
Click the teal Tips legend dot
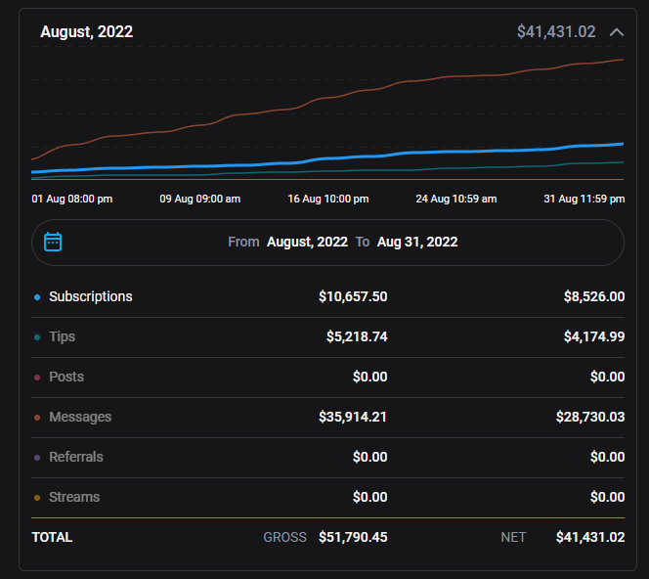(37, 337)
